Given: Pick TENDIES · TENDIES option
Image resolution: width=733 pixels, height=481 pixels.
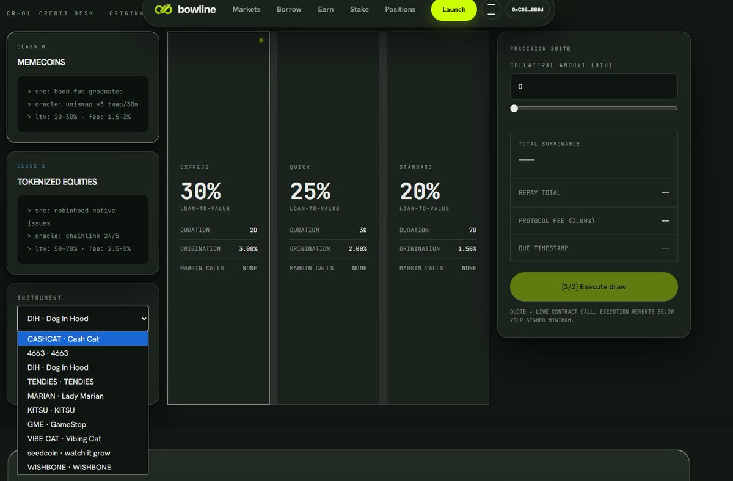Looking at the screenshot, I should tap(82, 382).
